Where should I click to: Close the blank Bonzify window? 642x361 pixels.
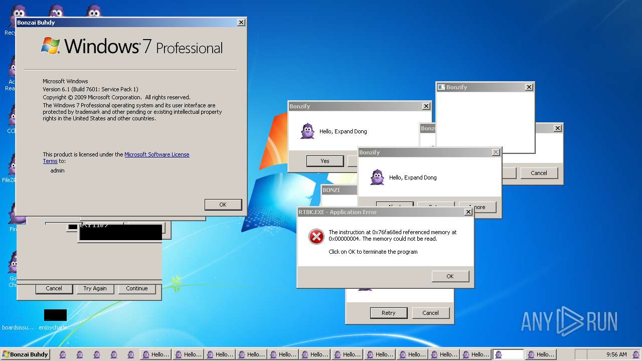click(x=529, y=87)
